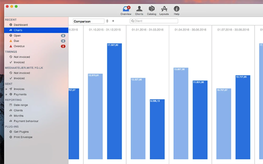Expand the Payments disclosure triangle
The image size is (263, 164).
[7, 94]
